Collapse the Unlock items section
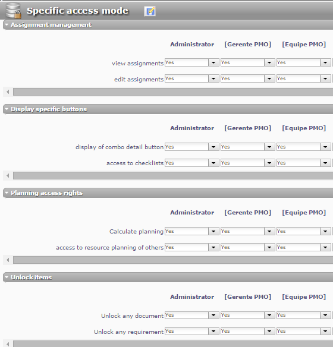Viewport: 333px width, 347px height. coord(7,277)
